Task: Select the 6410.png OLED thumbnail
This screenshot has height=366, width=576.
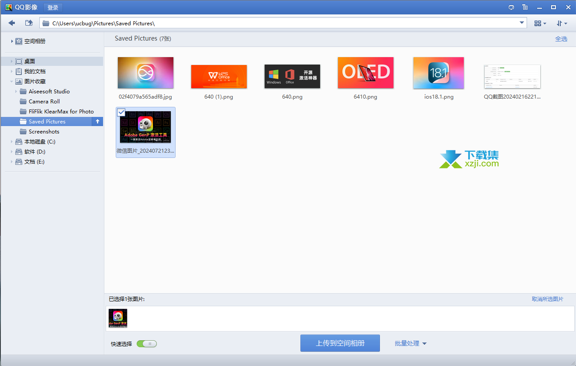Action: pos(366,72)
